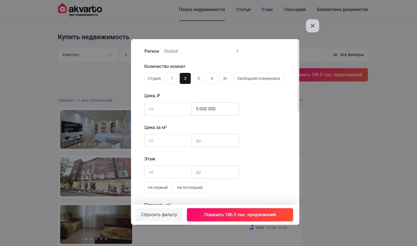
Task: Click the Цена за м² 'от' field
Action: [168, 141]
